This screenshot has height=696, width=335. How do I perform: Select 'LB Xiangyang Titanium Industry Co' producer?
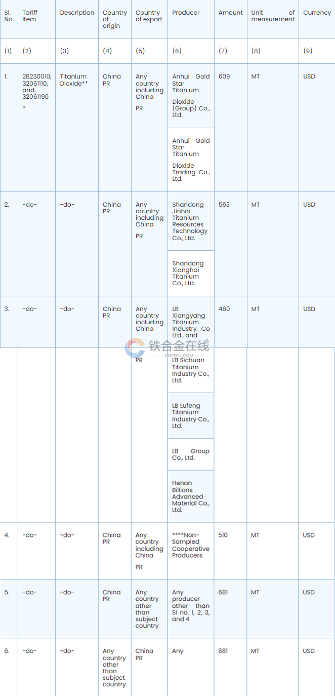pyautogui.click(x=191, y=322)
